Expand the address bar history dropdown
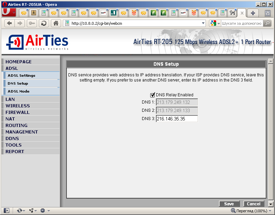The image size is (275, 215). (x=203, y=23)
